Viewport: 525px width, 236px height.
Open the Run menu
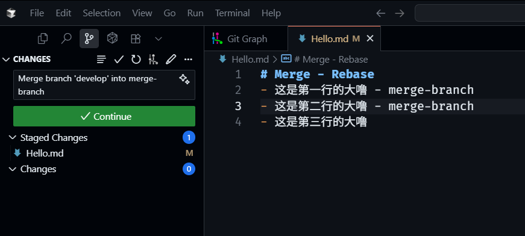pyautogui.click(x=195, y=13)
